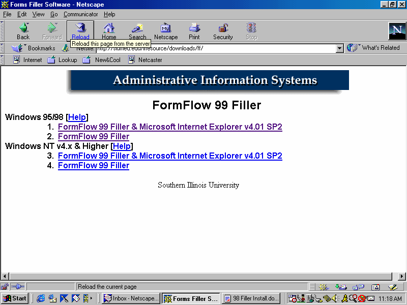Open the Security info button
The width and height of the screenshot is (407, 305).
coord(223,31)
